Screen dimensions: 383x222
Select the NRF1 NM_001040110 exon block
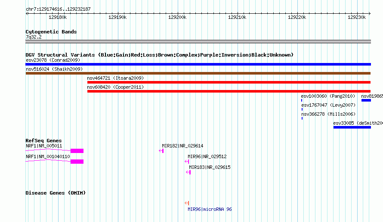77,162
